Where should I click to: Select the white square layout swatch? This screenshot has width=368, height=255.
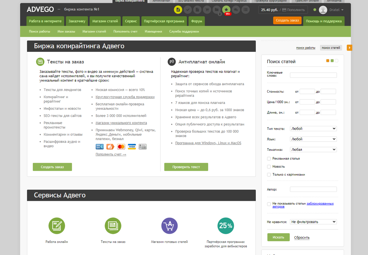336,61
